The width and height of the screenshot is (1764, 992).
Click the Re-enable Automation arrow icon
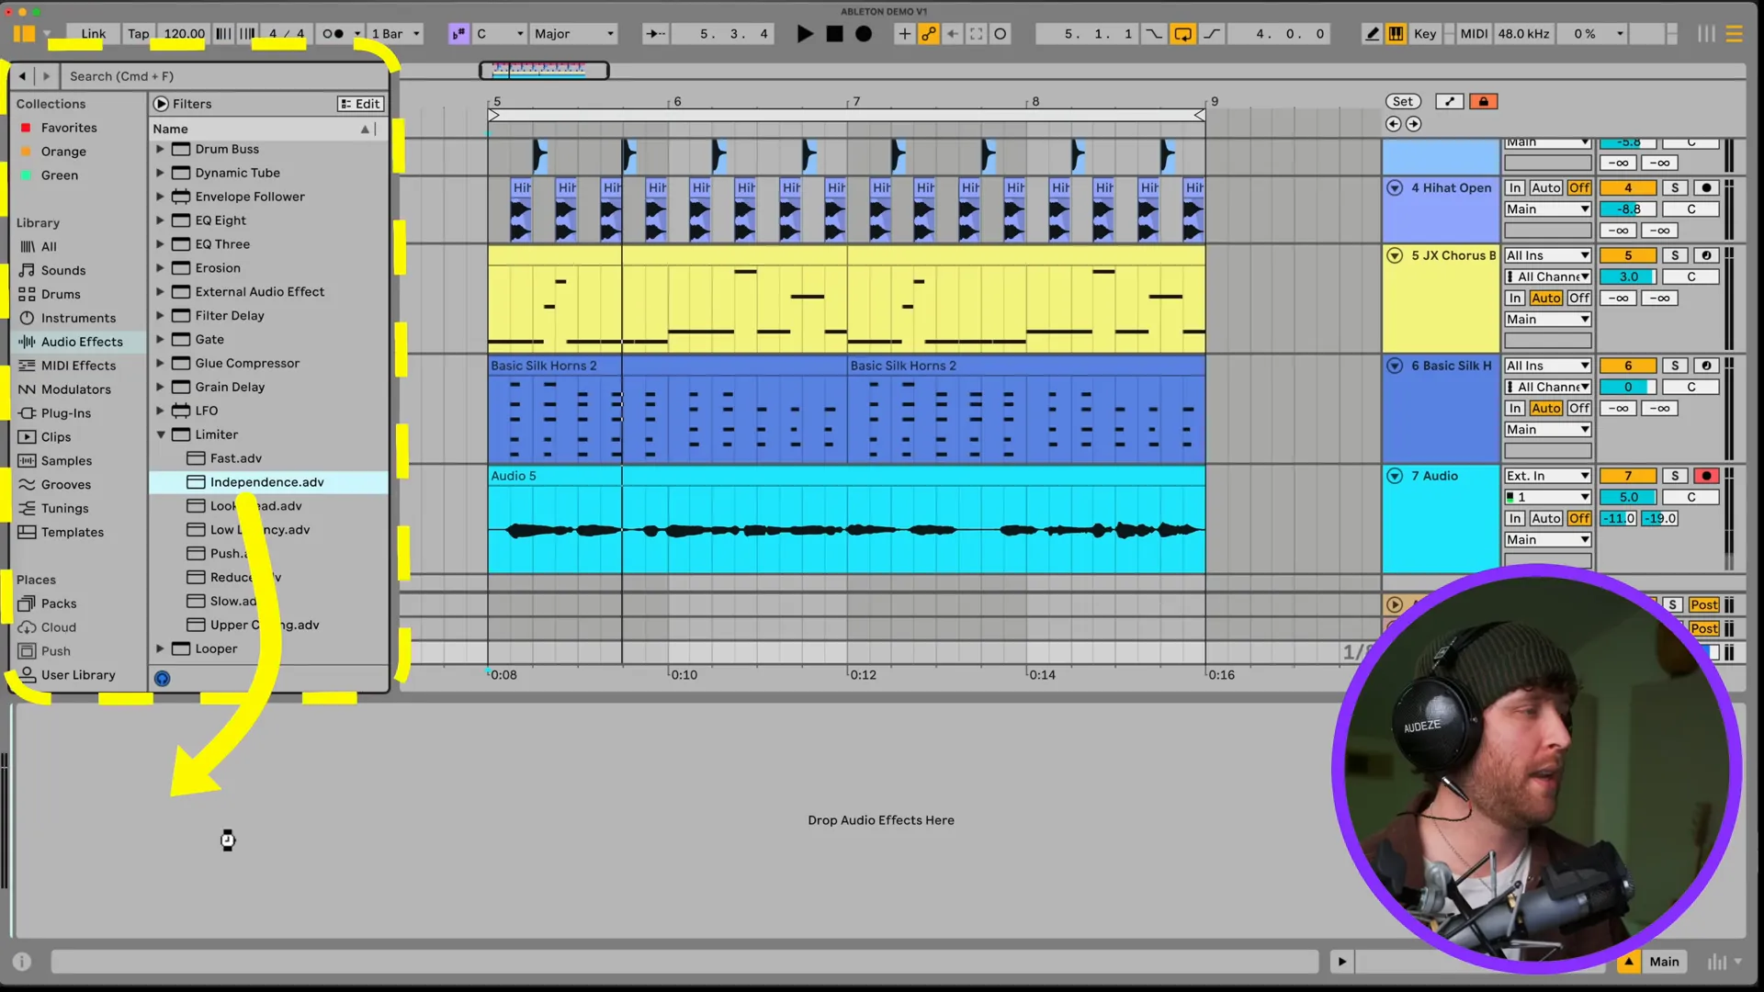953,34
